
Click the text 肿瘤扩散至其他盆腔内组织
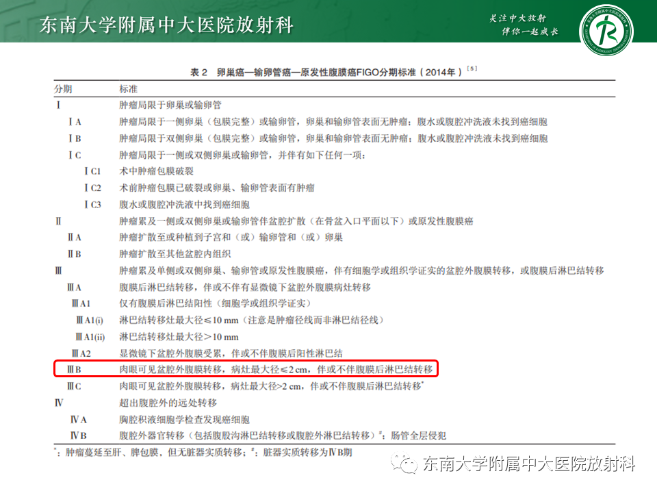(175, 254)
